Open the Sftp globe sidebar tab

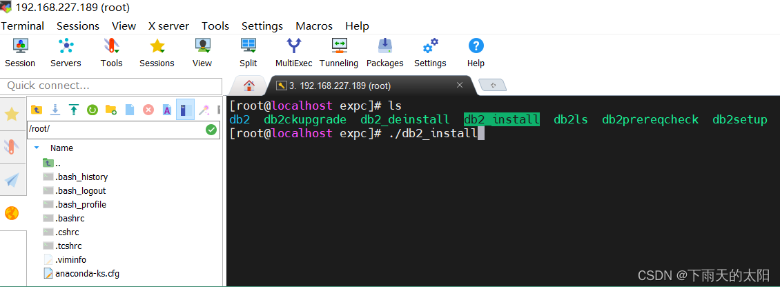tap(12, 213)
